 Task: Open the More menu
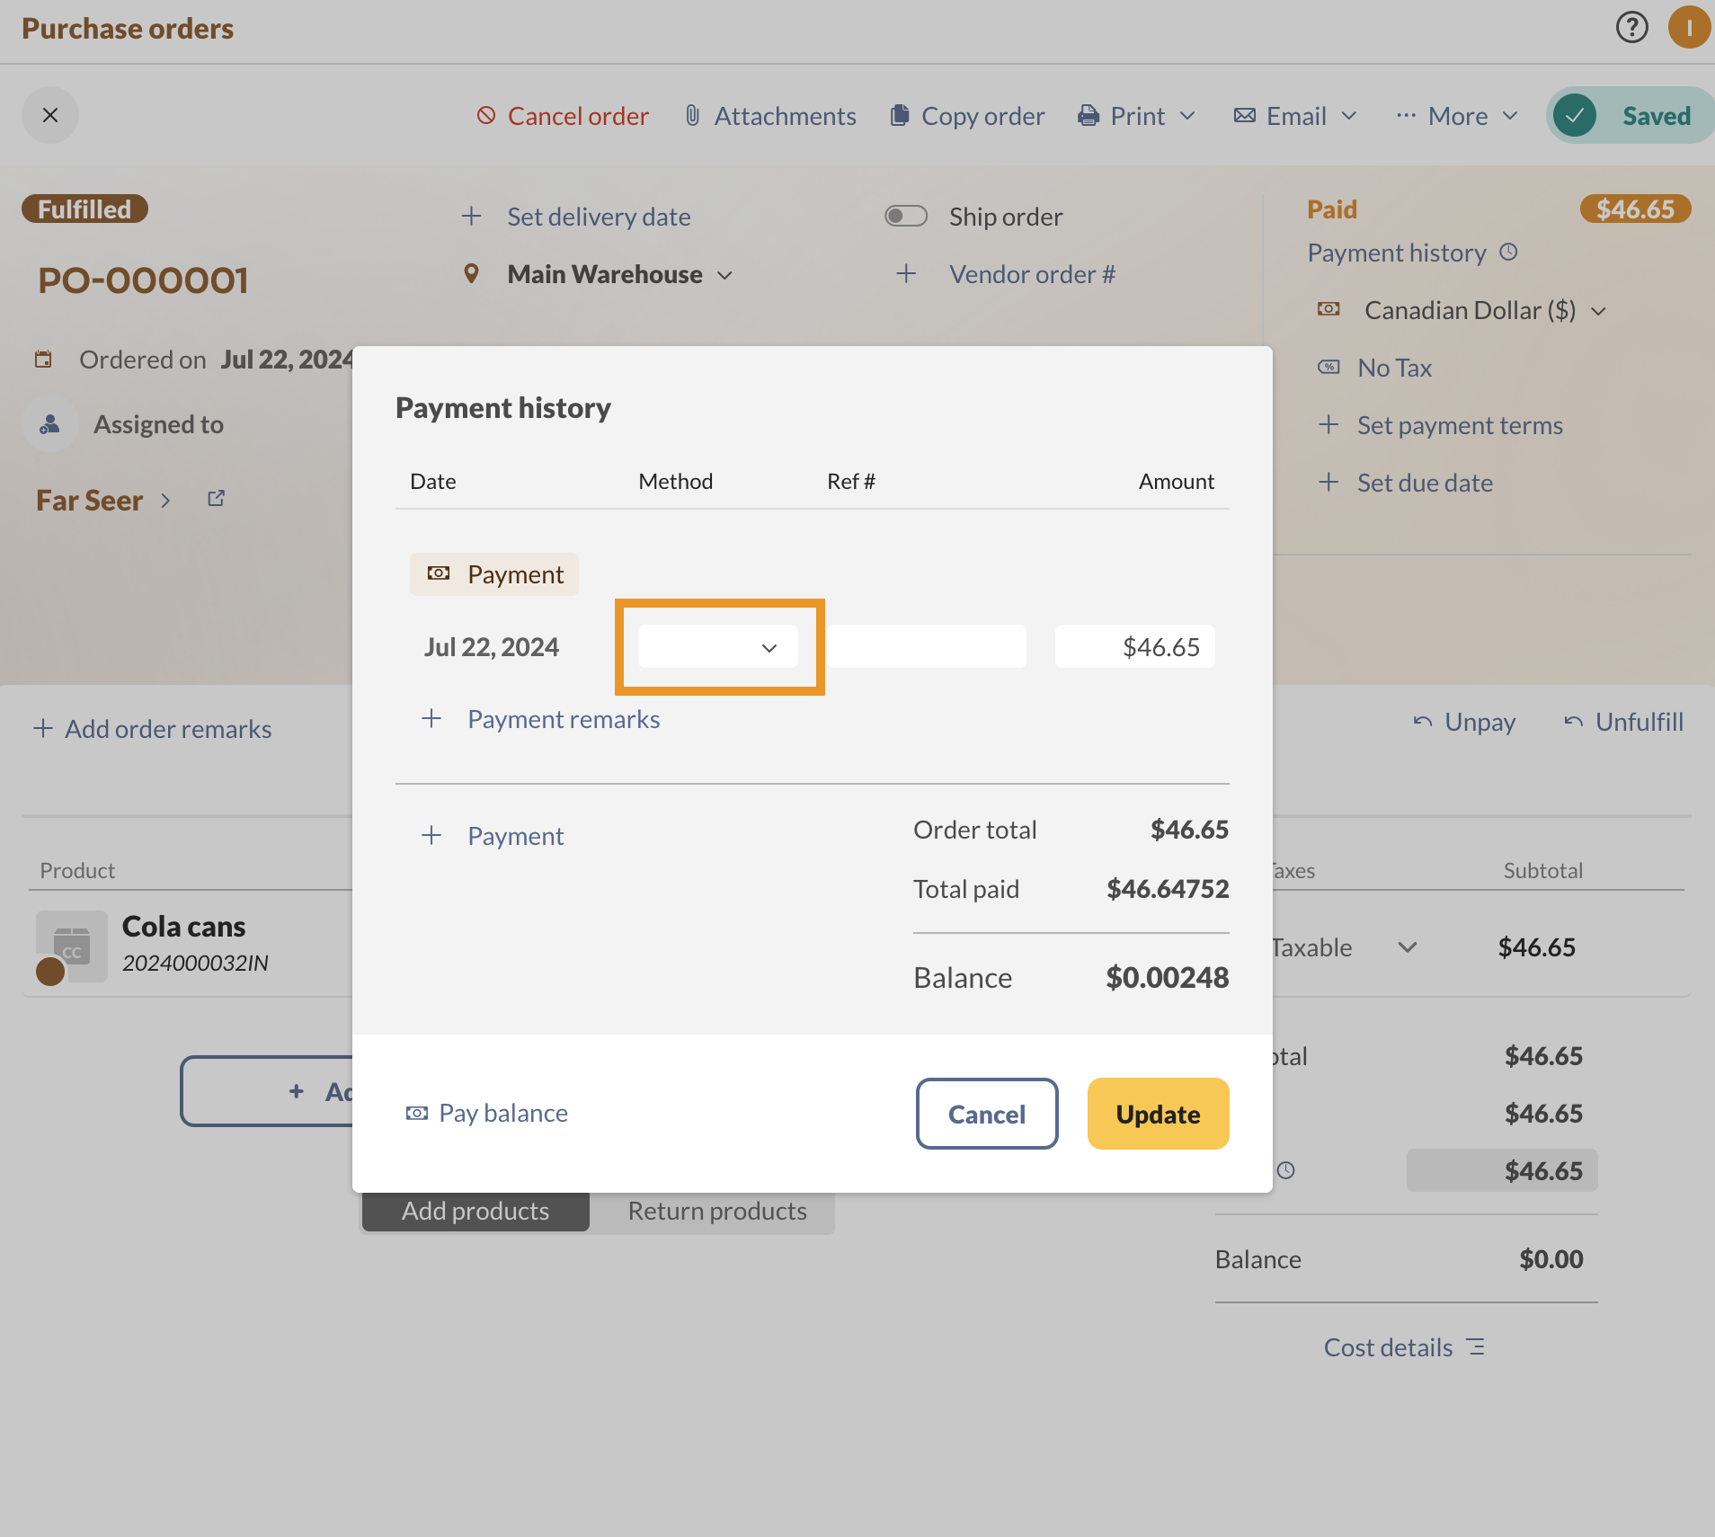[x=1457, y=116]
